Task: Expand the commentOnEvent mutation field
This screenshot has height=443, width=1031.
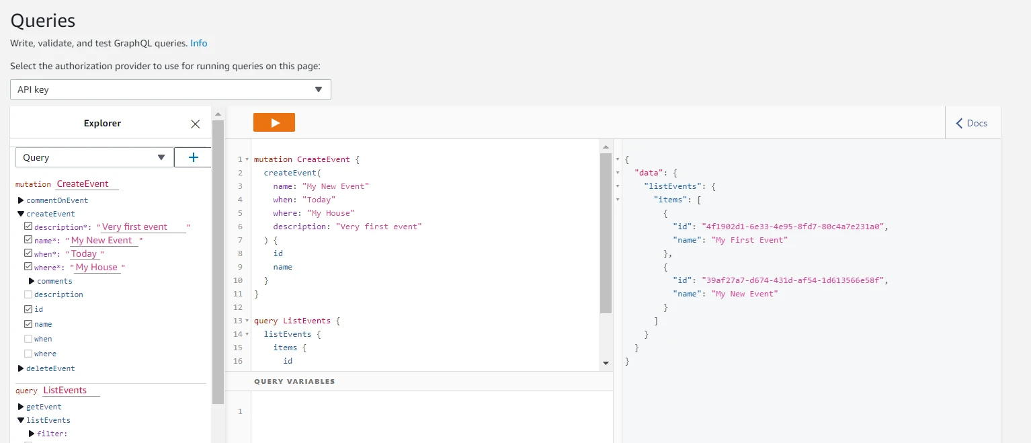Action: 21,200
